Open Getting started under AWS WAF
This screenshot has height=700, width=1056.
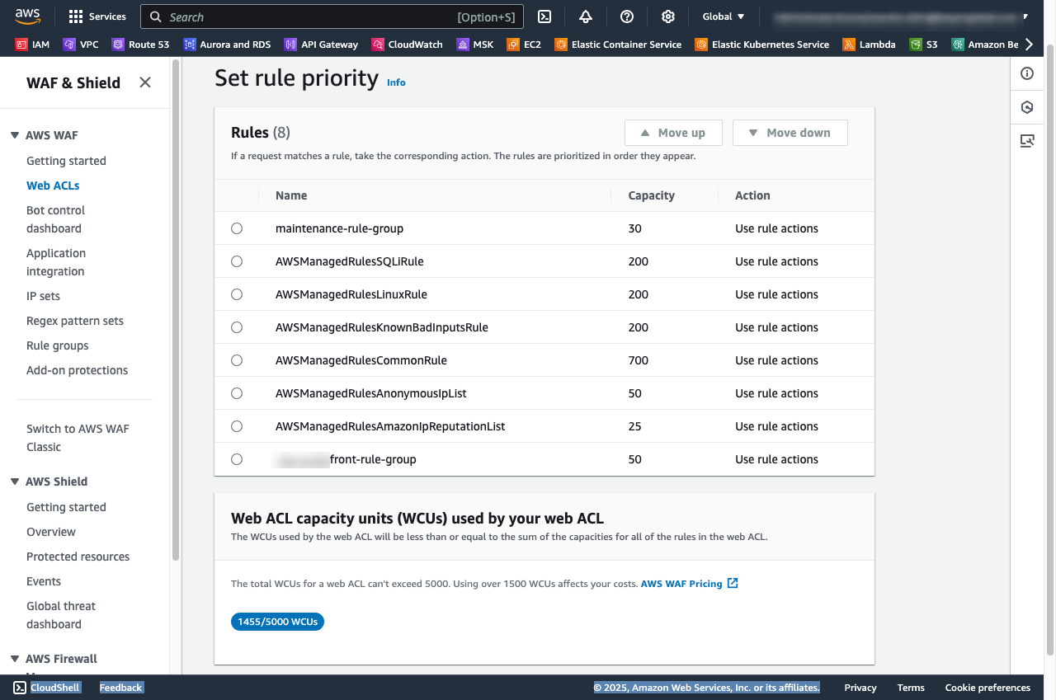(66, 161)
